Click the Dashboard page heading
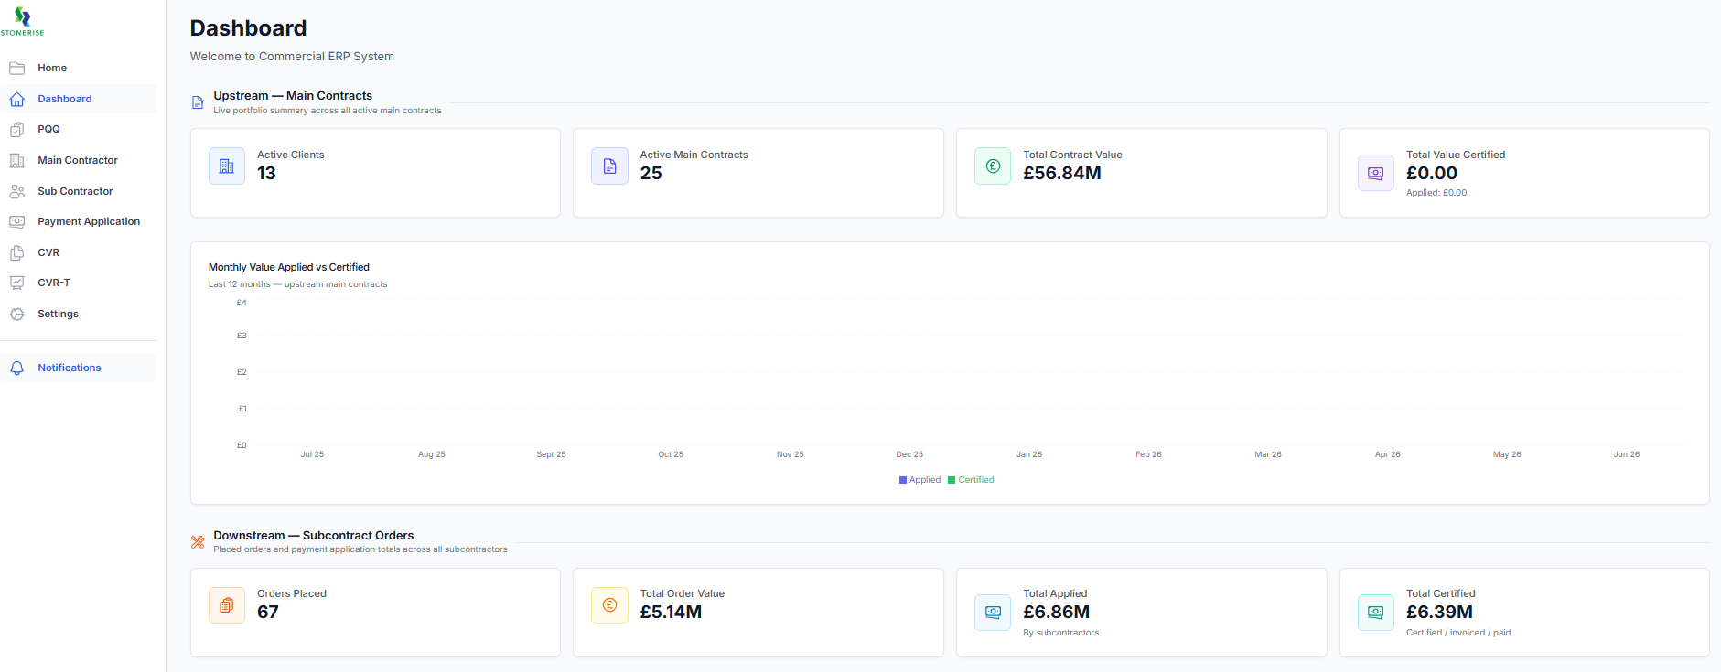The width and height of the screenshot is (1721, 672). (248, 28)
